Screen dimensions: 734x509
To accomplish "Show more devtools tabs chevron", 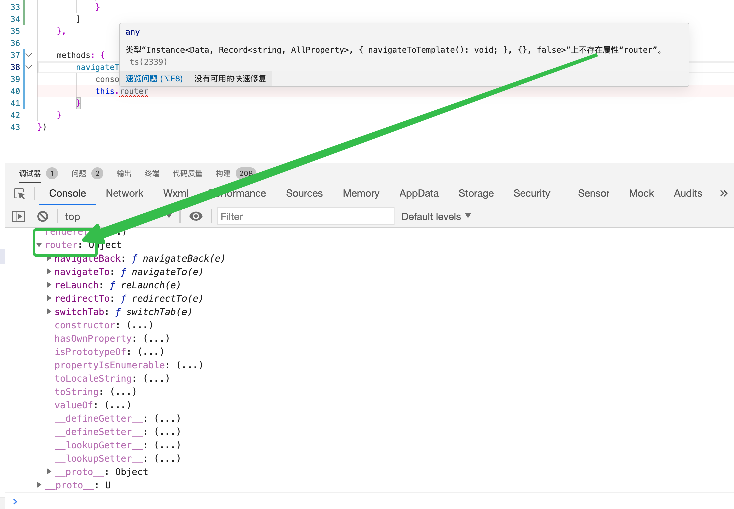I will [723, 193].
